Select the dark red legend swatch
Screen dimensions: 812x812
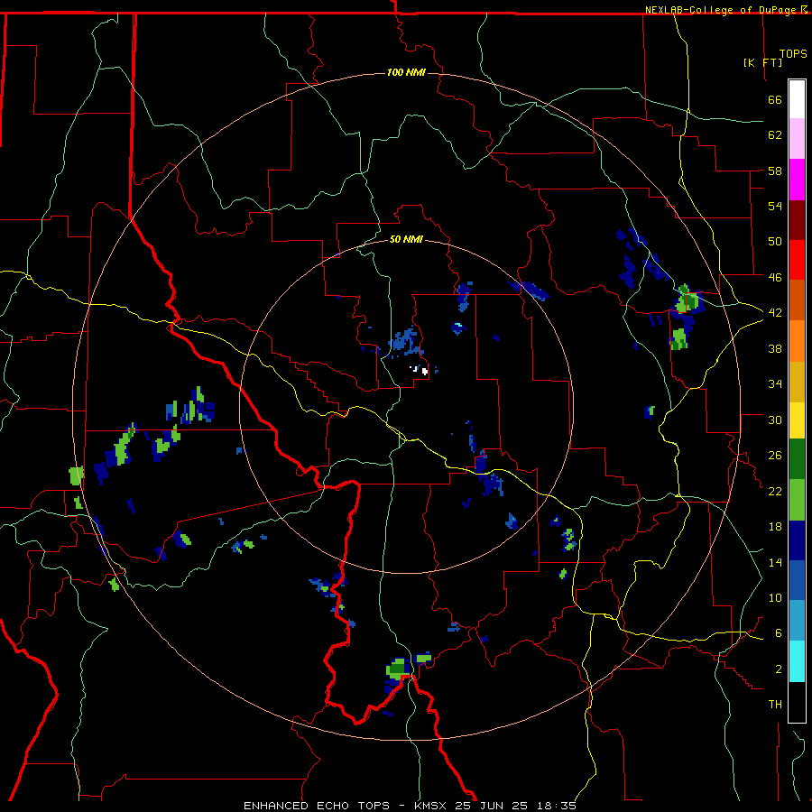tap(797, 219)
